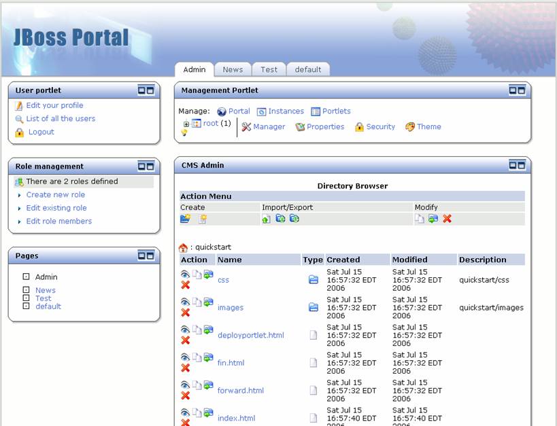Copy deployportlet.html using its copy icon

197,330
